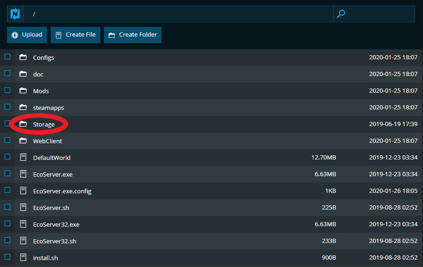Click the Configs modified date
This screenshot has width=423, height=267.
pyautogui.click(x=393, y=57)
